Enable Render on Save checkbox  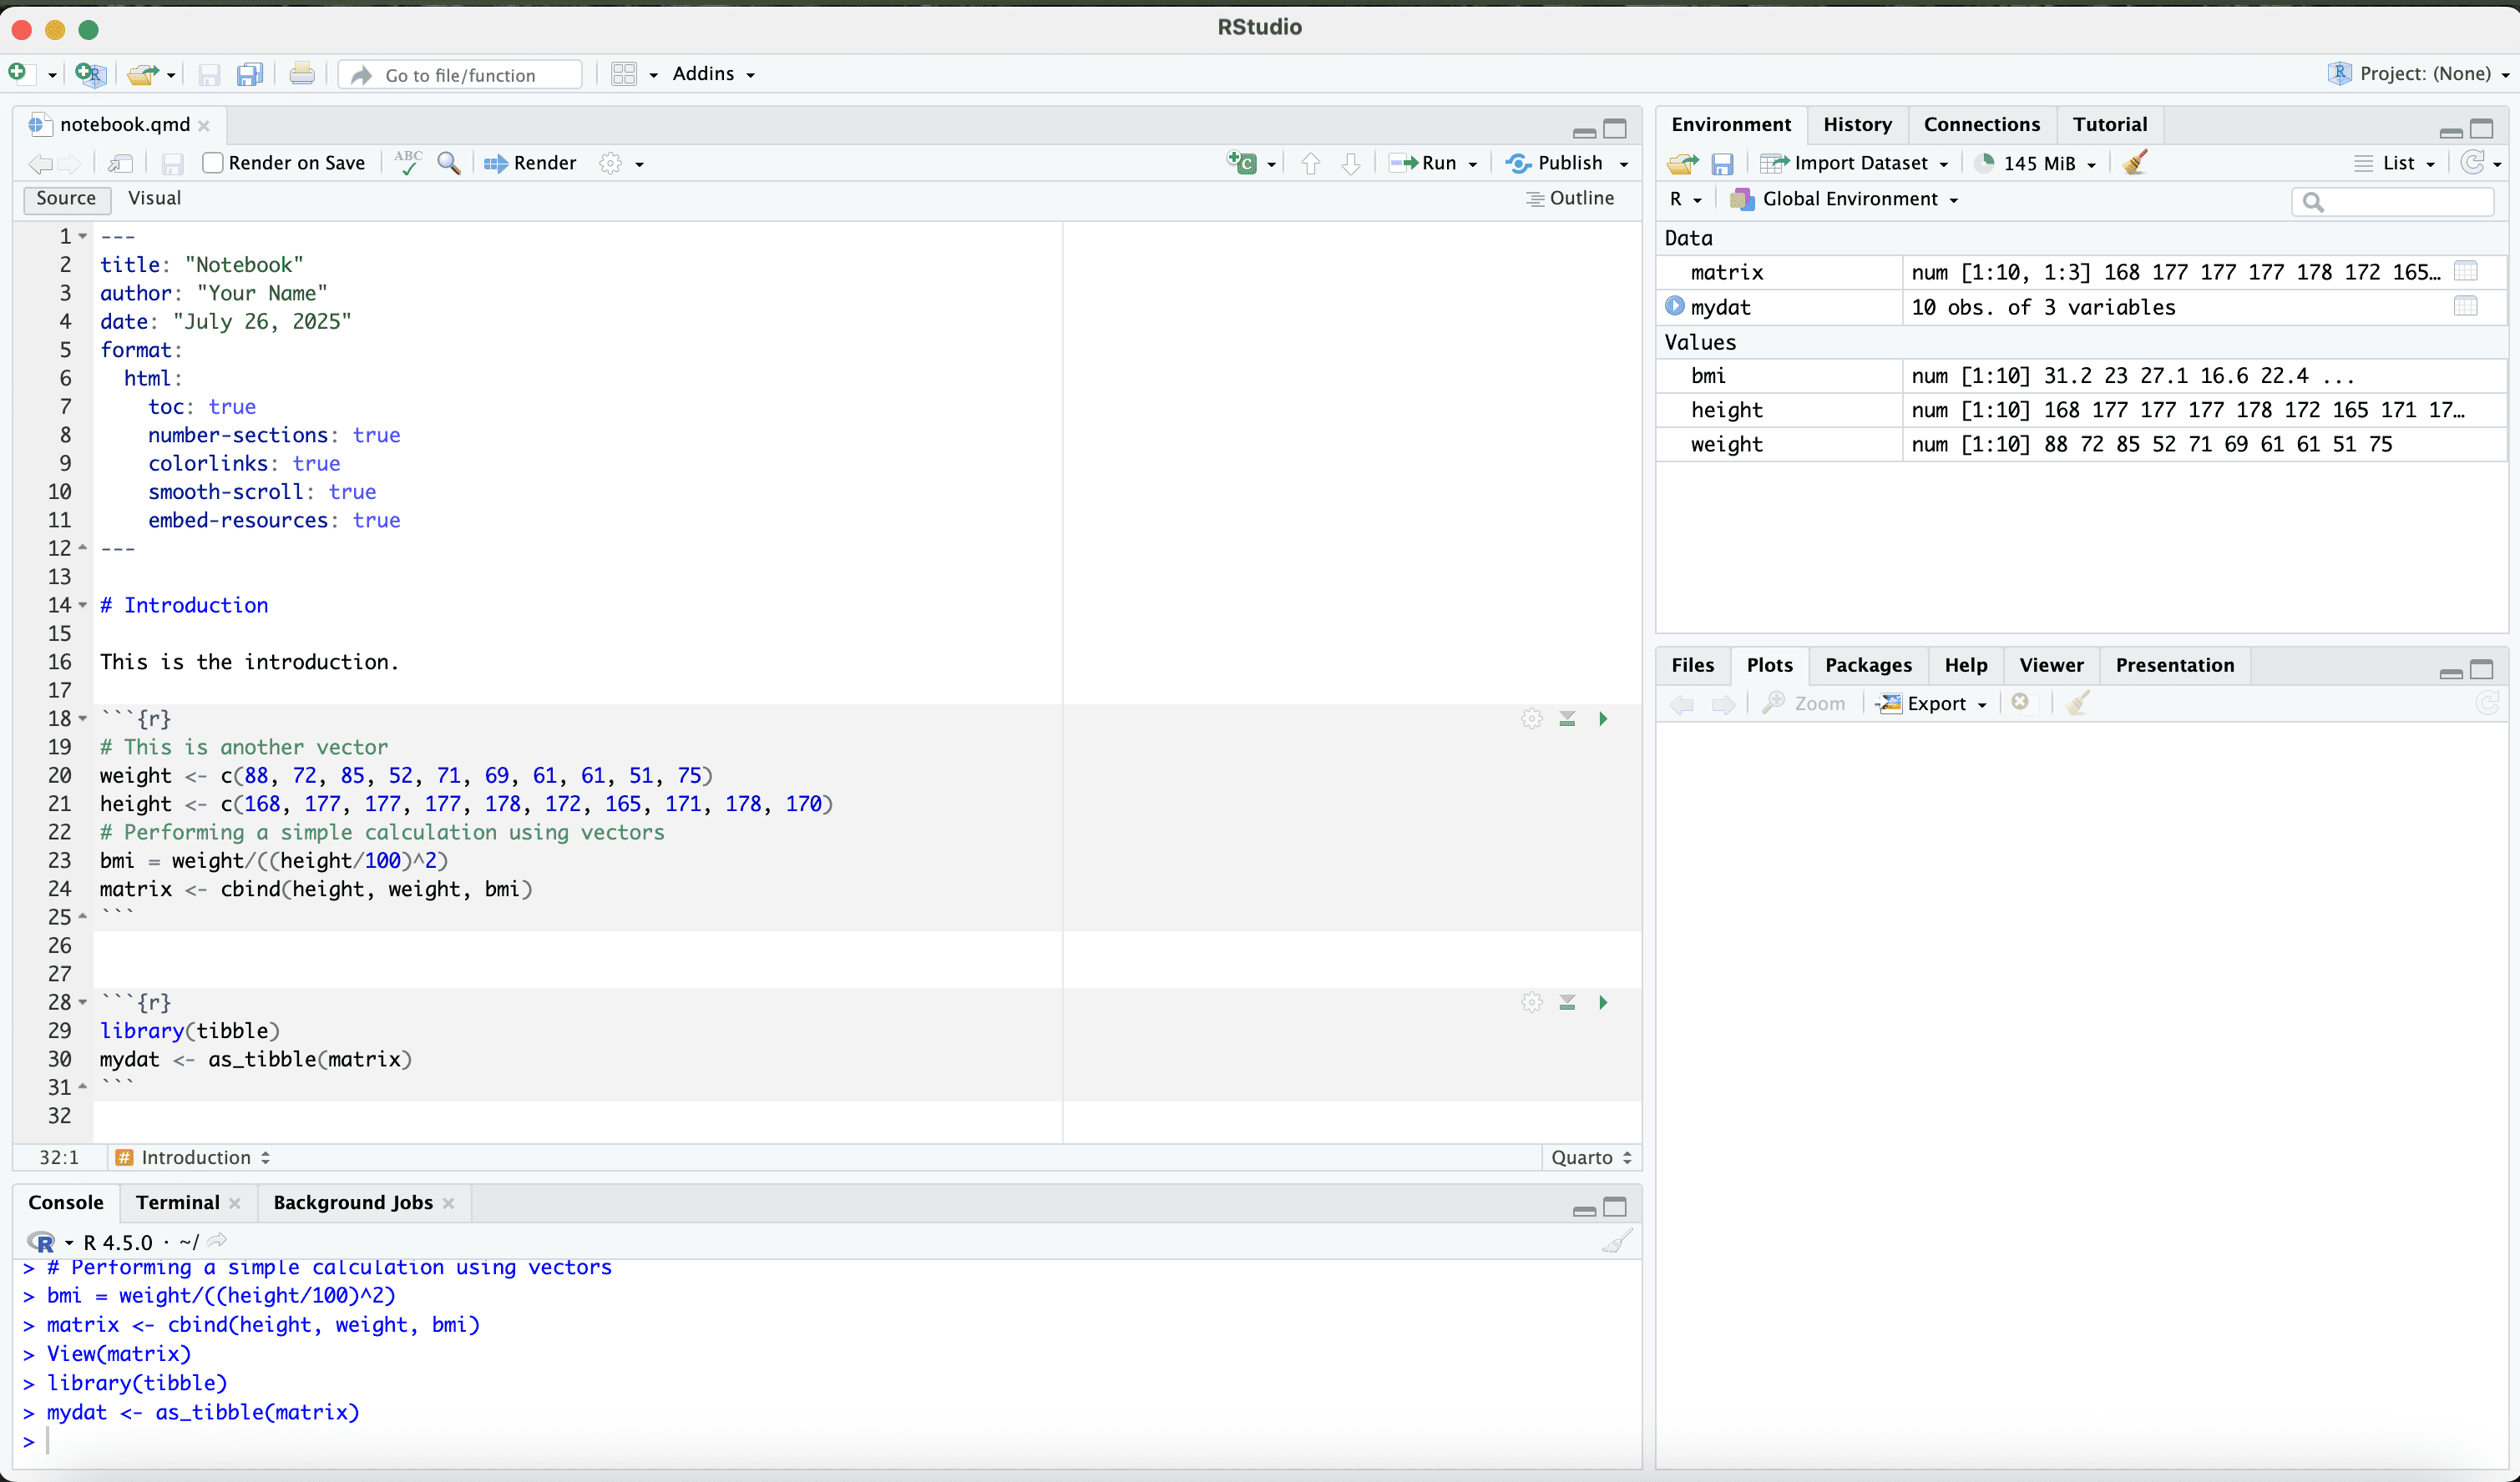pos(212,163)
